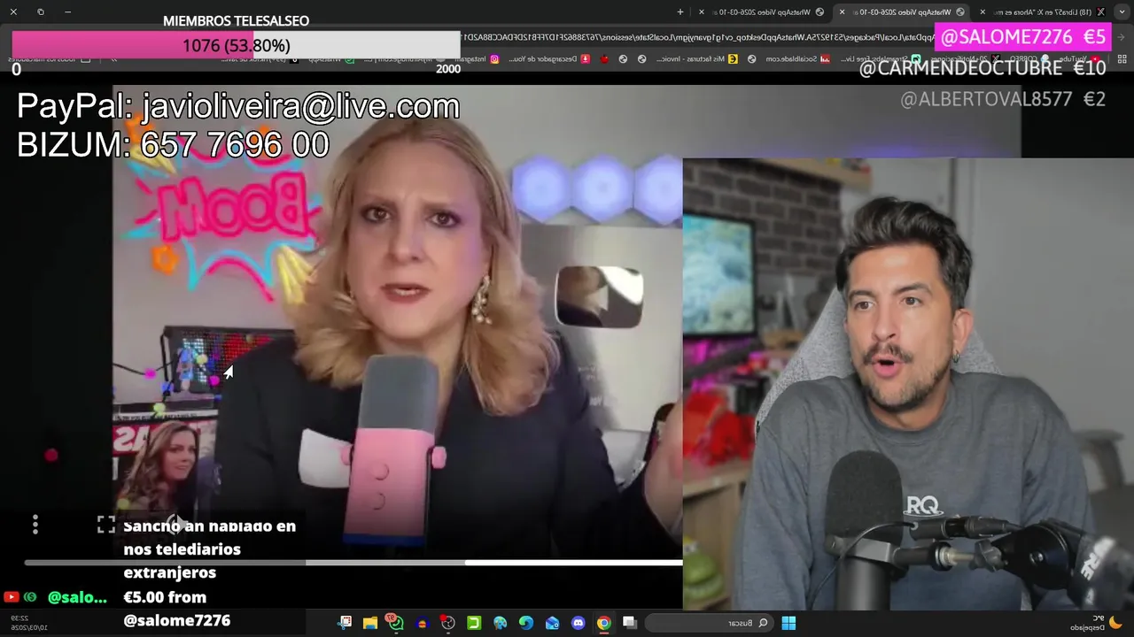Screen dimensions: 1134x637
Task: Close the active WhatsApp Video tab
Action: pos(842,12)
